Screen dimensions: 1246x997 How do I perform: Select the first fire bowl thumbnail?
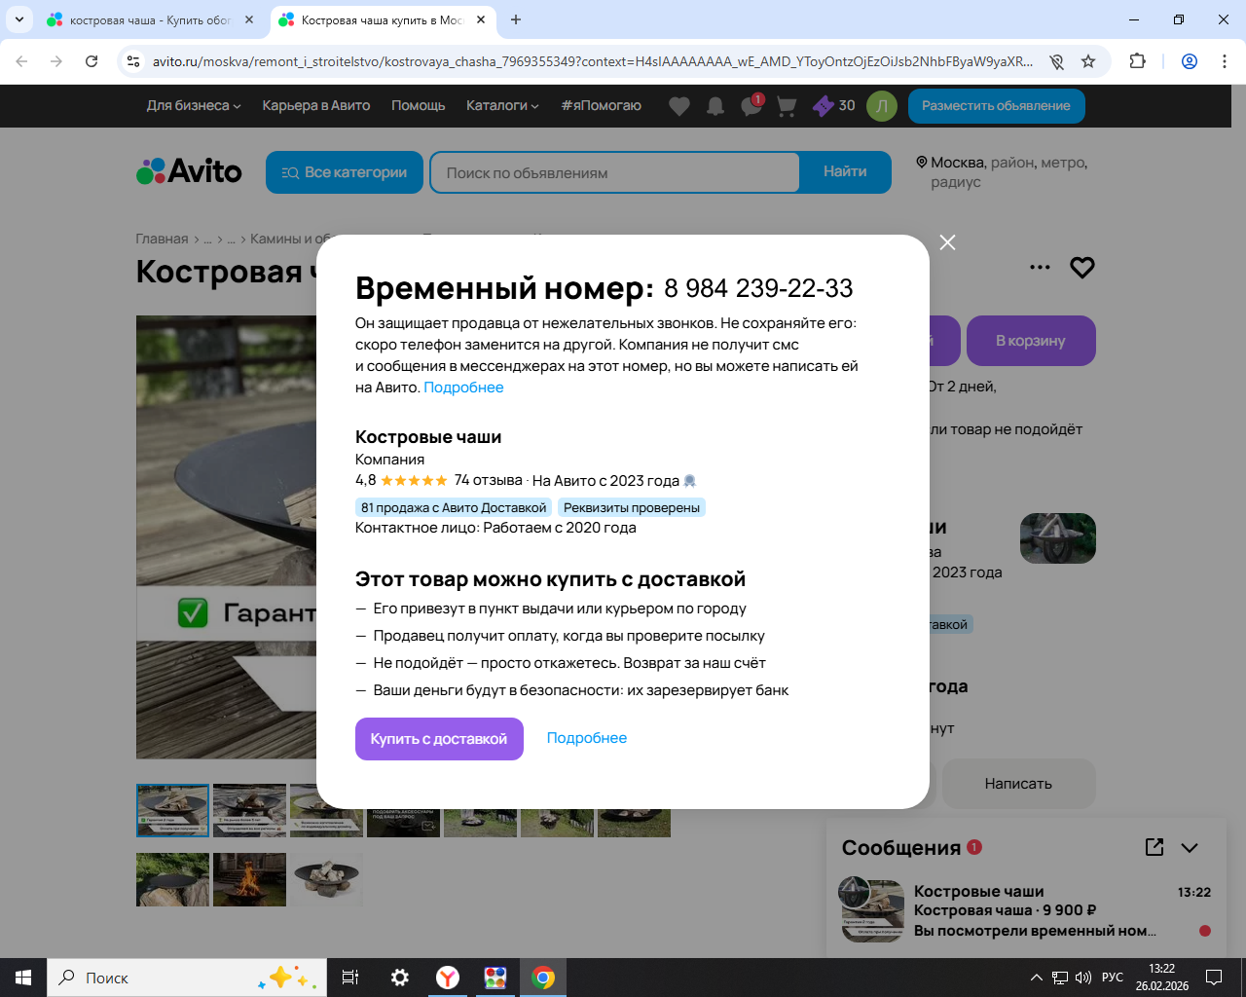point(172,810)
